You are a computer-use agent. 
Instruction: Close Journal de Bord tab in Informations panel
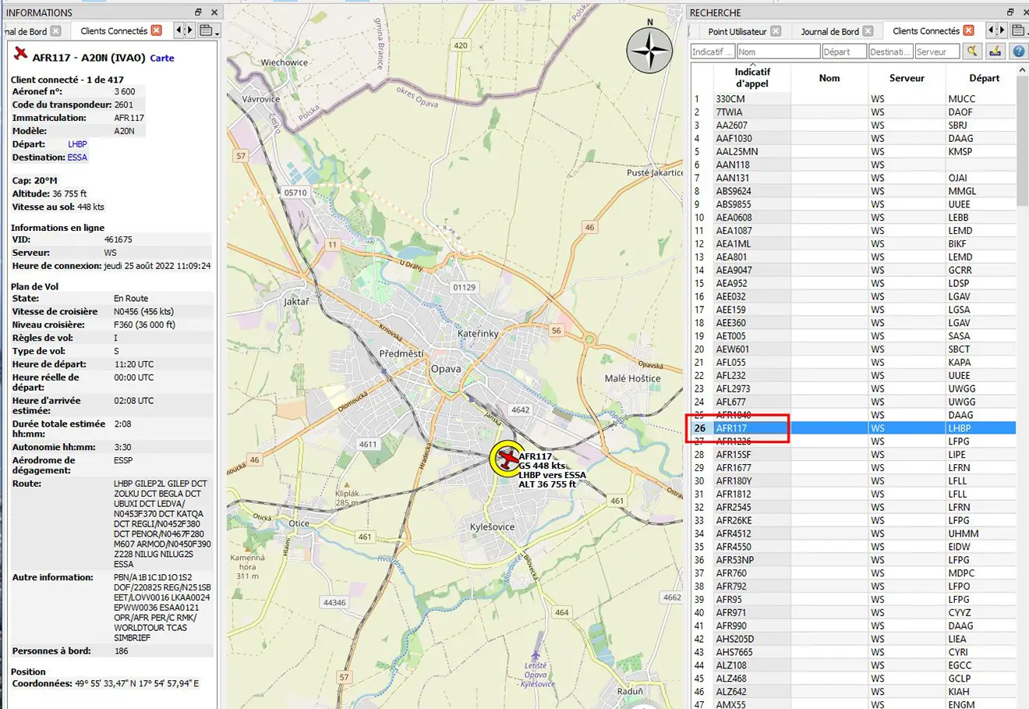point(55,31)
